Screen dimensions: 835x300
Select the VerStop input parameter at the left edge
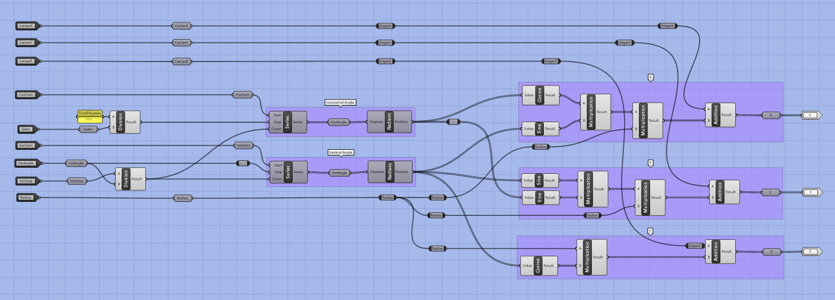(27, 181)
